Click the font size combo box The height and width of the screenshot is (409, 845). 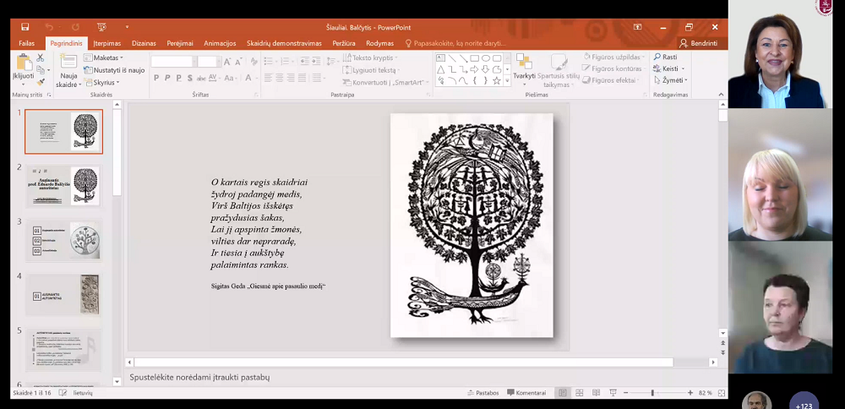209,62
